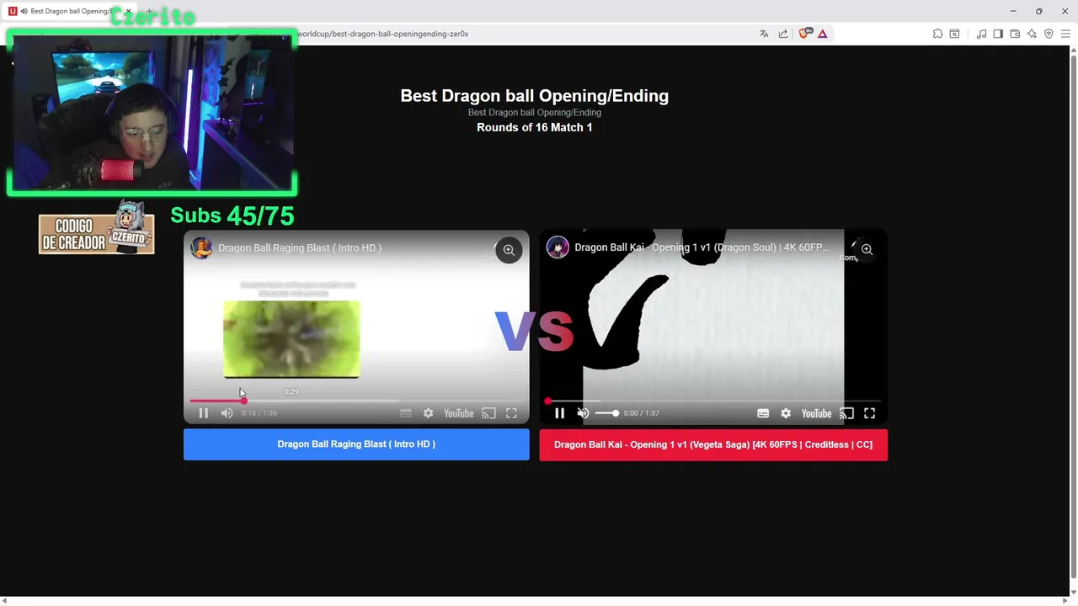The image size is (1078, 606).
Task: Open settings gear on Dragon Ball Kai video
Action: 786,413
